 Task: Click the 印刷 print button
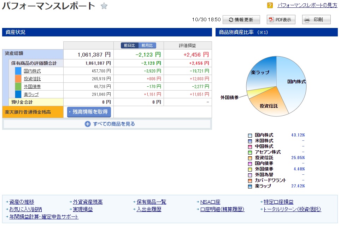point(316,19)
